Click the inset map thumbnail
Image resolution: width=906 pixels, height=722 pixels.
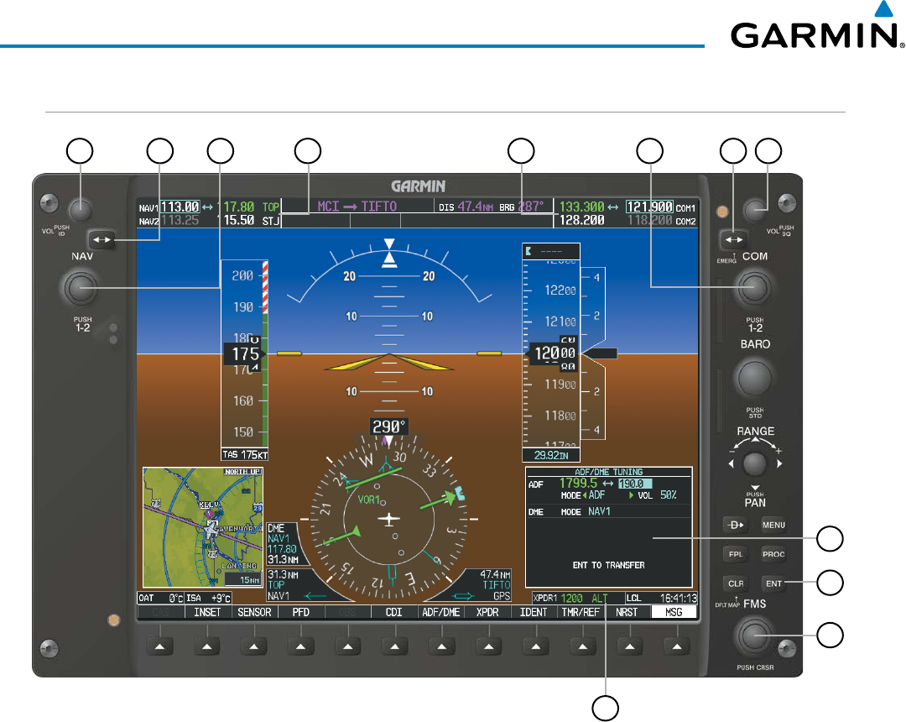pyautogui.click(x=203, y=527)
